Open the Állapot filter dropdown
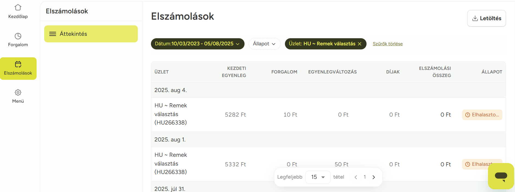This screenshot has height=192, width=515. click(264, 44)
